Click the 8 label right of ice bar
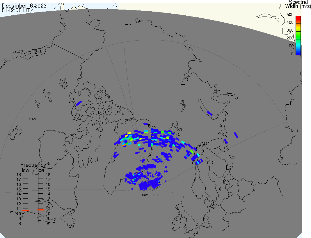This screenshot has height=238, width=311. point(48,223)
